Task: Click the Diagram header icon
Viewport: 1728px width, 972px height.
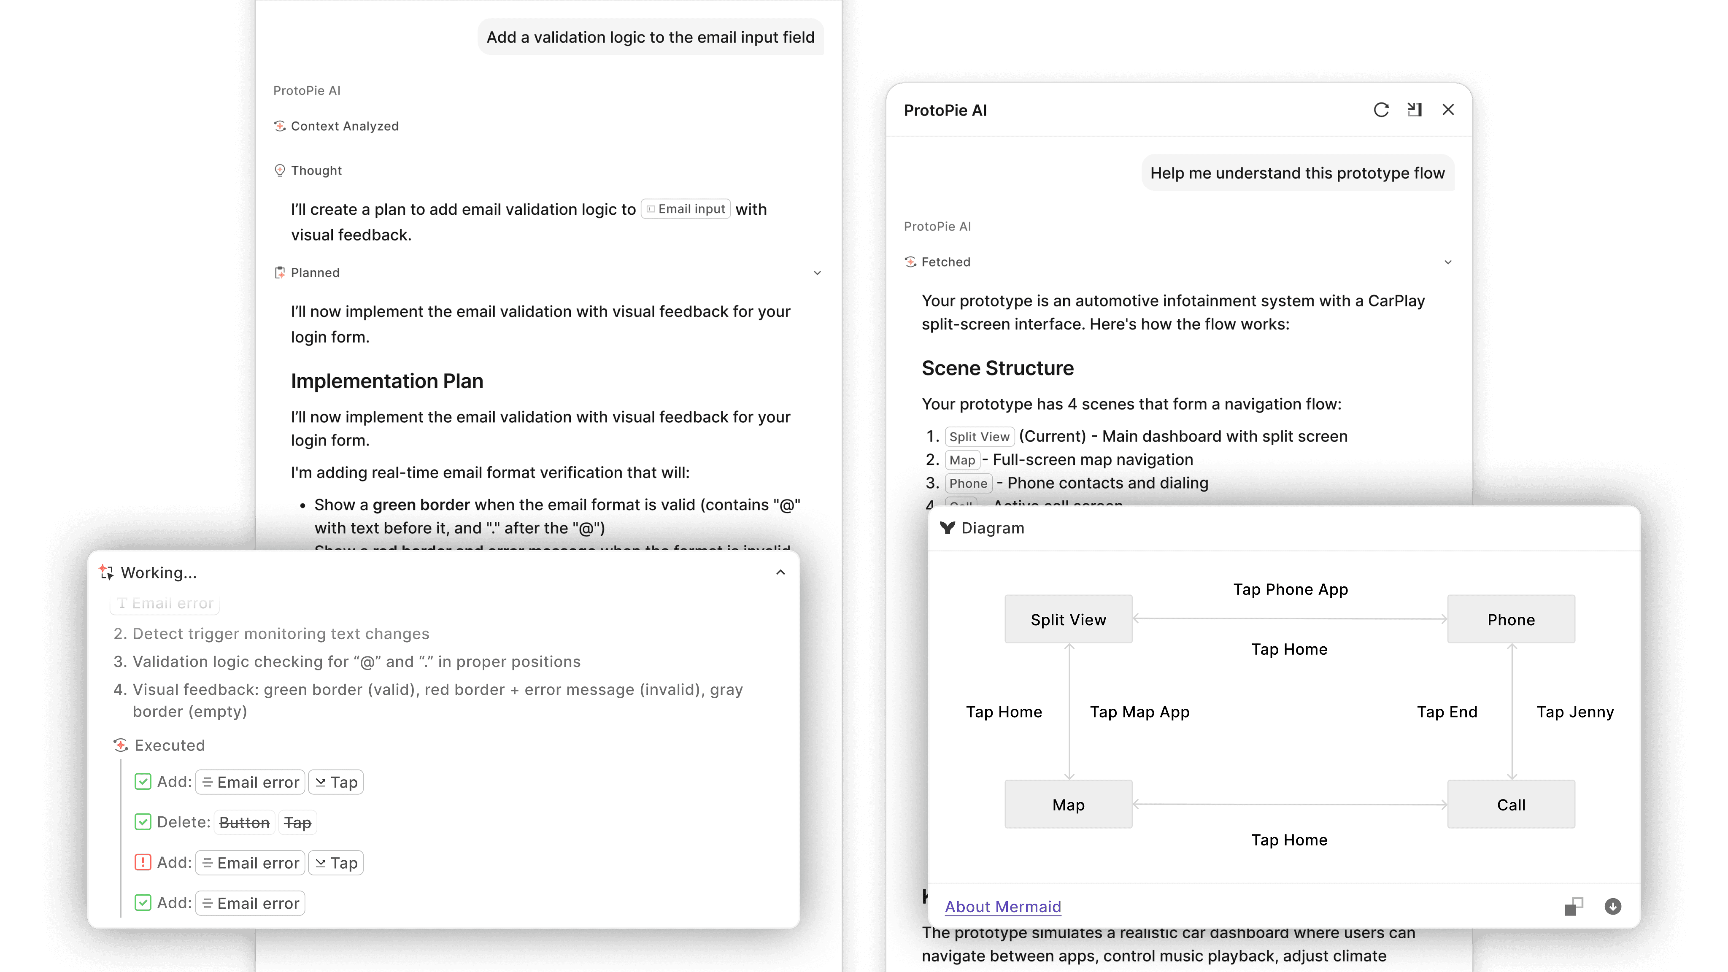Action: (947, 528)
